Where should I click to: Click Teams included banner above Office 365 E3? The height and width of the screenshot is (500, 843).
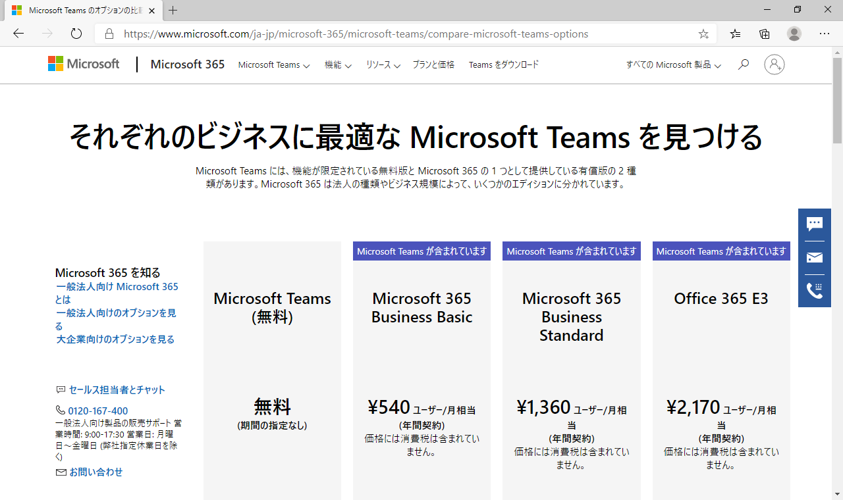point(721,251)
